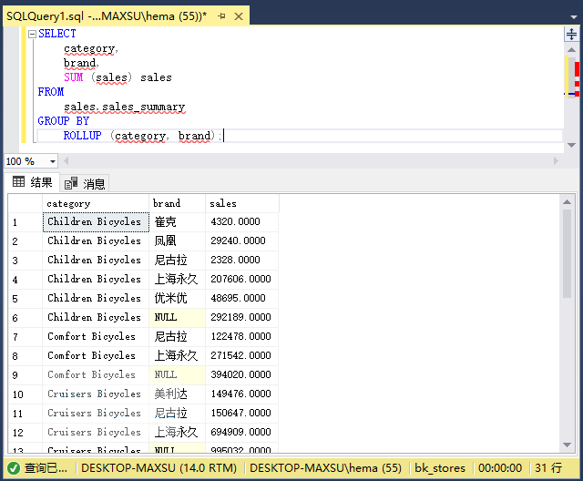Click status bar elapsed time 00:00:00
Image resolution: width=583 pixels, height=481 pixels.
[x=500, y=468]
